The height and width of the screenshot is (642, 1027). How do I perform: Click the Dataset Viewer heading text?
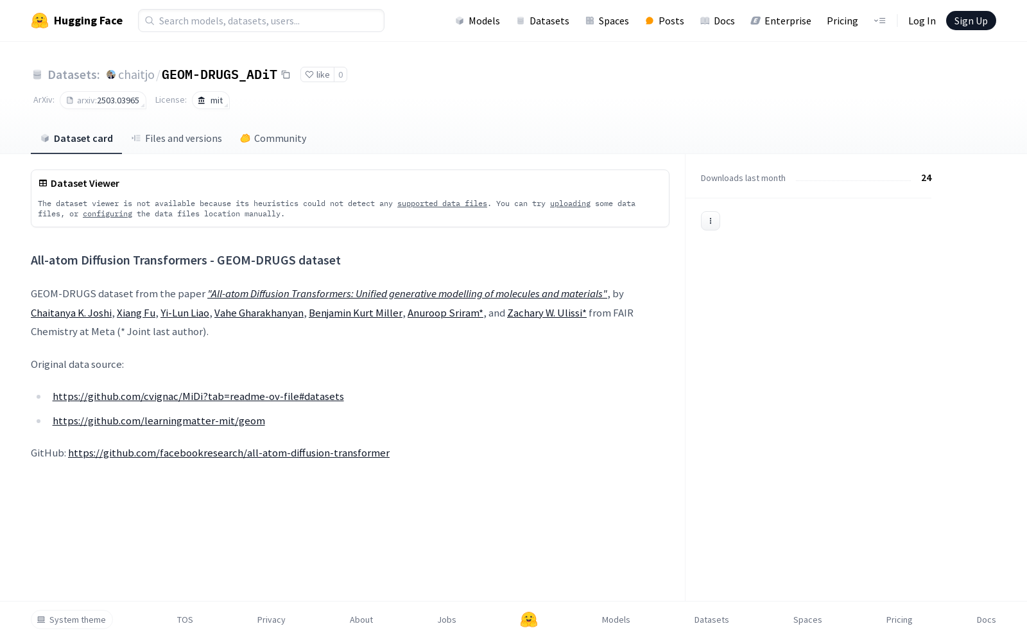point(85,183)
